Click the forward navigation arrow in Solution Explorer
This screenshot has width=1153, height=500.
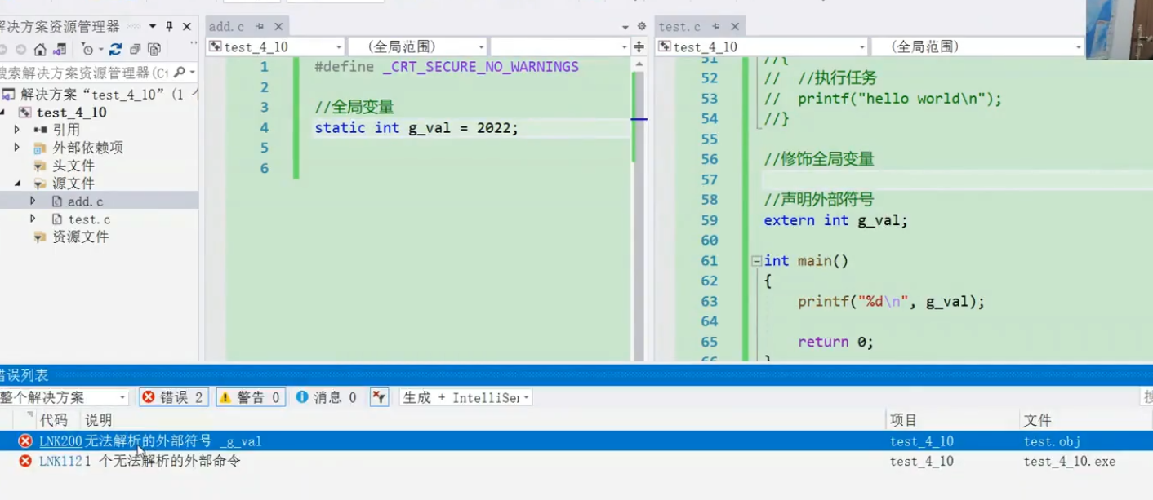click(x=20, y=50)
